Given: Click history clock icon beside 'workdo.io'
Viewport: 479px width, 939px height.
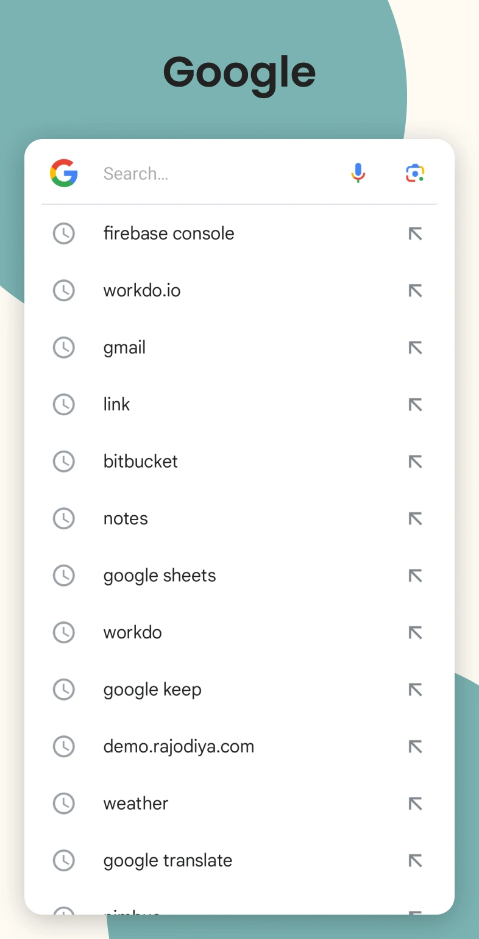Looking at the screenshot, I should pyautogui.click(x=64, y=291).
